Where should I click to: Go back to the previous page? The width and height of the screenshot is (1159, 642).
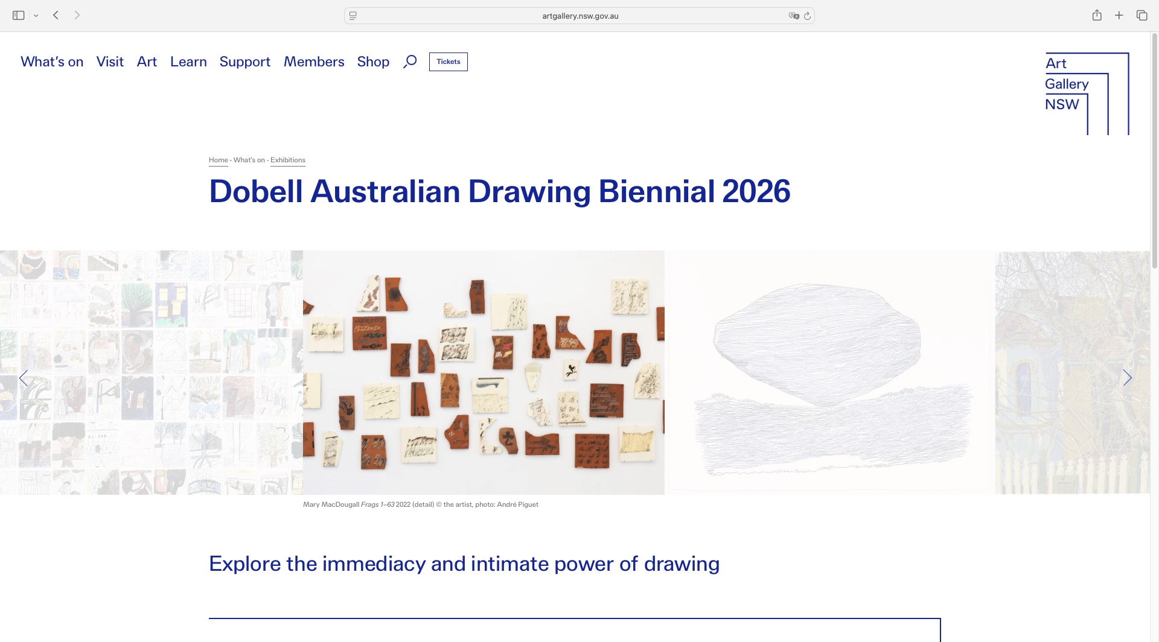[x=56, y=15]
